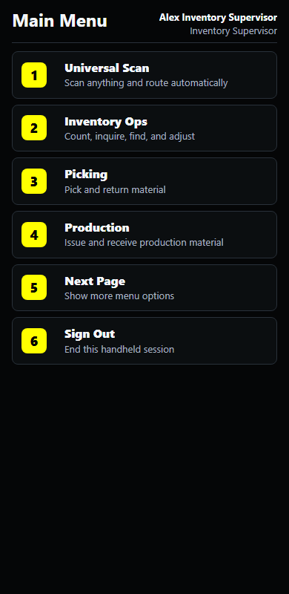Open the Inventory Ops menu option
This screenshot has height=594, width=289.
click(x=144, y=128)
